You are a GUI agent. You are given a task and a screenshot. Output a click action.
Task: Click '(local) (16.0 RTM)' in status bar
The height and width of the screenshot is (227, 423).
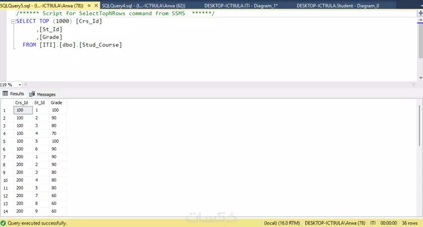point(282,223)
